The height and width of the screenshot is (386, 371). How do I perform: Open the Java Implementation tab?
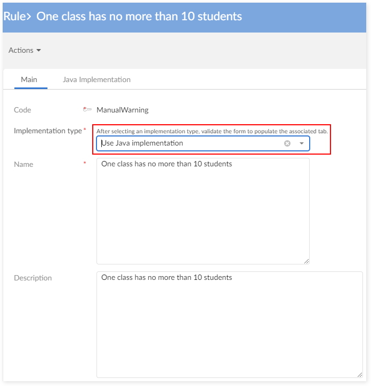point(96,79)
